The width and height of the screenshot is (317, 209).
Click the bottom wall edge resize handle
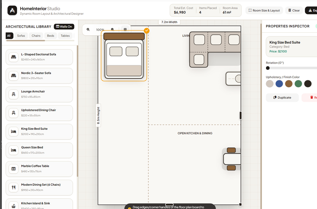click(169, 205)
